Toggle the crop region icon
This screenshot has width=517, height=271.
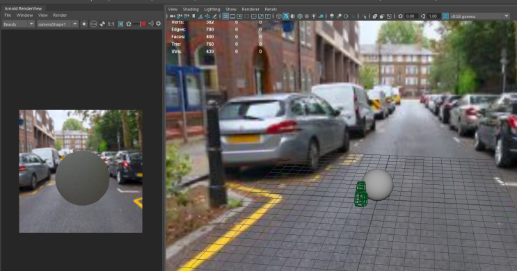tap(120, 24)
